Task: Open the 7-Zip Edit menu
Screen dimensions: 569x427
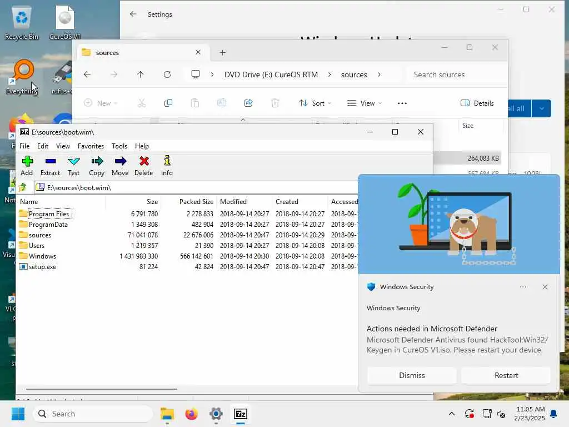Action: (x=42, y=146)
